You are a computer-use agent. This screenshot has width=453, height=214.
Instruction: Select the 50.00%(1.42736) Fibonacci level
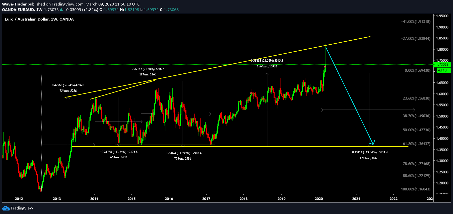(x=417, y=130)
